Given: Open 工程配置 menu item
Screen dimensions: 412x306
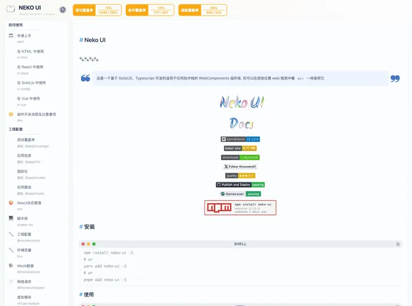Looking at the screenshot, I should pyautogui.click(x=37, y=237).
